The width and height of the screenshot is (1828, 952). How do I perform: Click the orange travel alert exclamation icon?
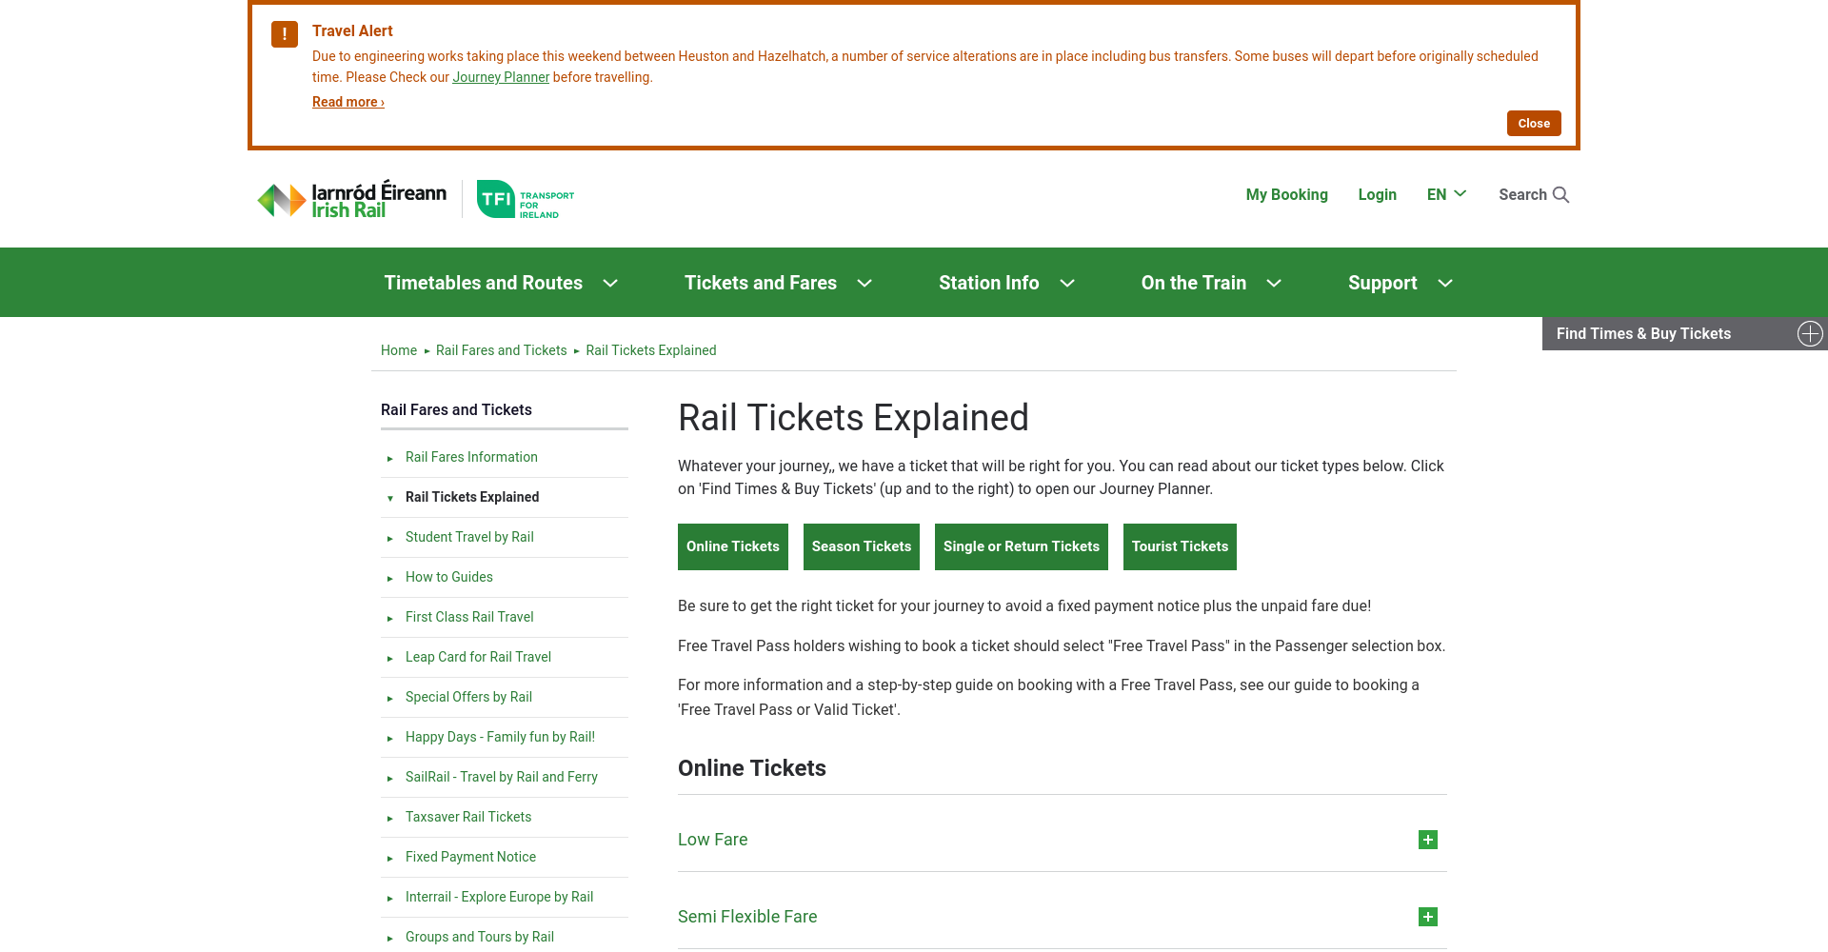click(x=285, y=33)
